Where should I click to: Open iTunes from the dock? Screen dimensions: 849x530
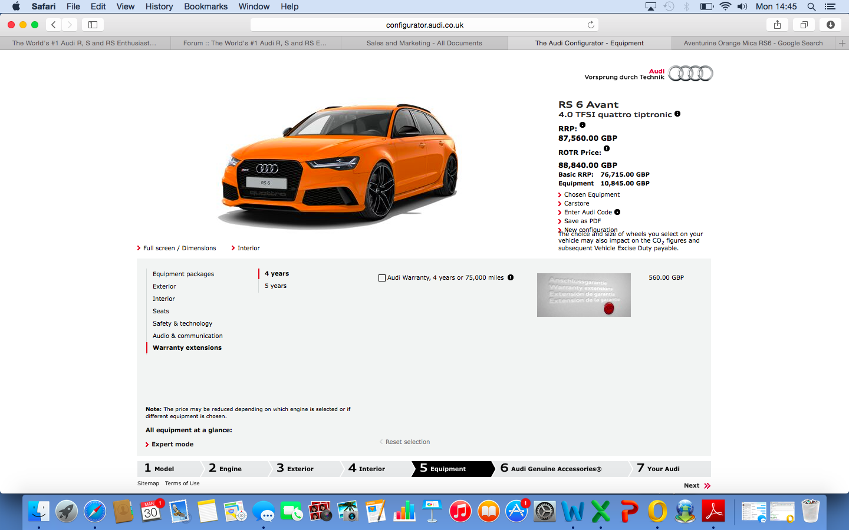[x=460, y=511]
